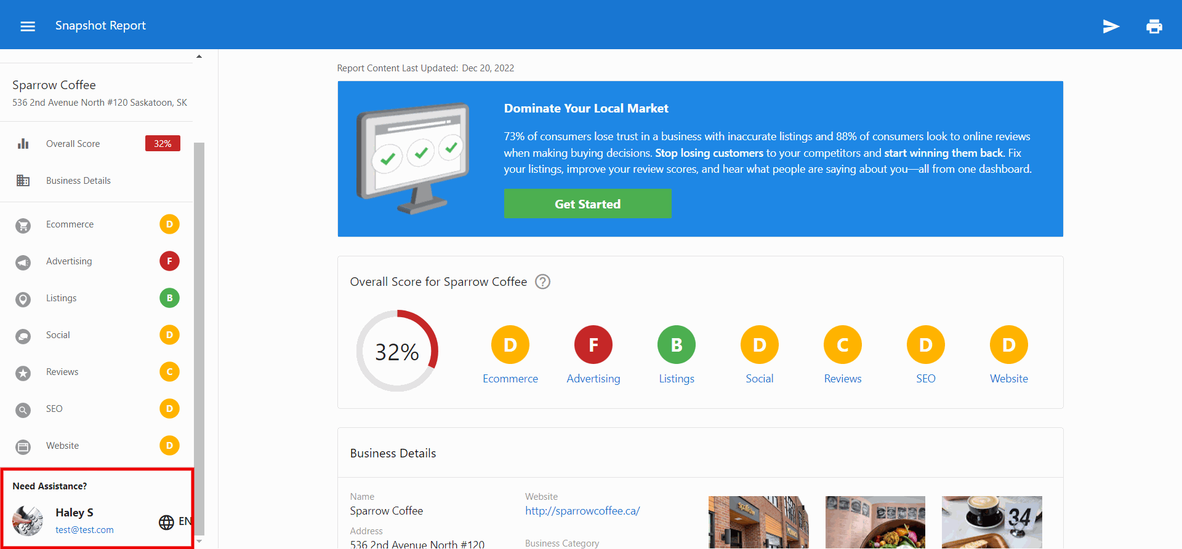Click the Ecommerce D grade circle in the score card
Screen dimensions: 1182x549
510,345
